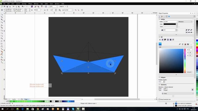Viewport: 198px width, 111px height.
Task: Click the Undo arrow icon
Action: [23, 6]
